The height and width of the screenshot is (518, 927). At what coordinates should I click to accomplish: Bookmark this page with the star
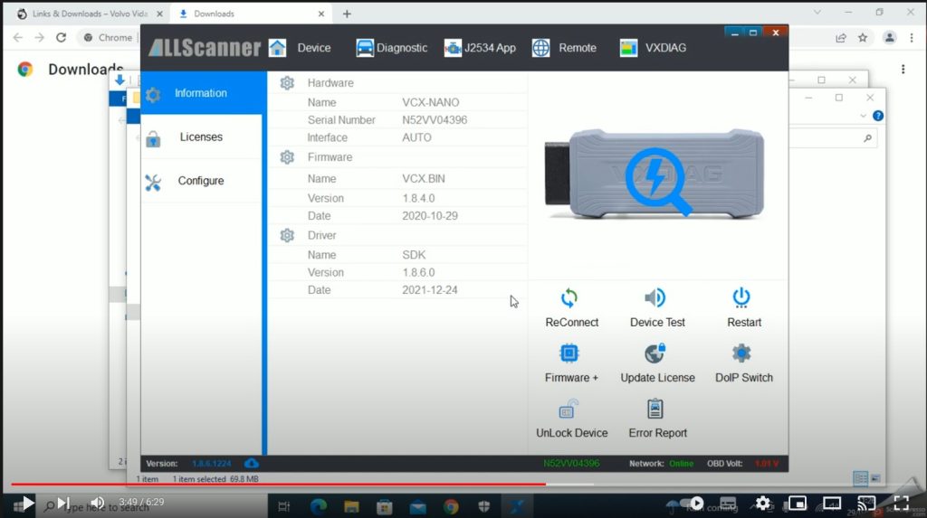(x=863, y=38)
